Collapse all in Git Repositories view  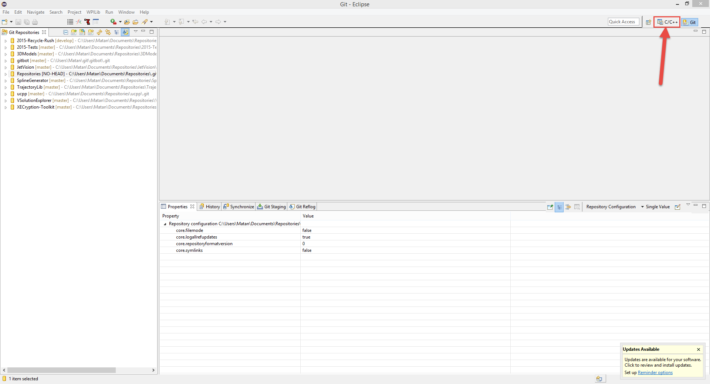[65, 32]
